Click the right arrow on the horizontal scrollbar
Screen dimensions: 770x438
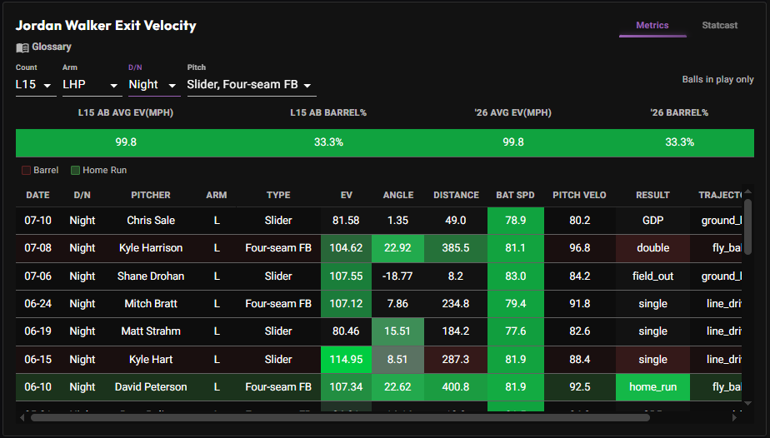tap(734, 417)
